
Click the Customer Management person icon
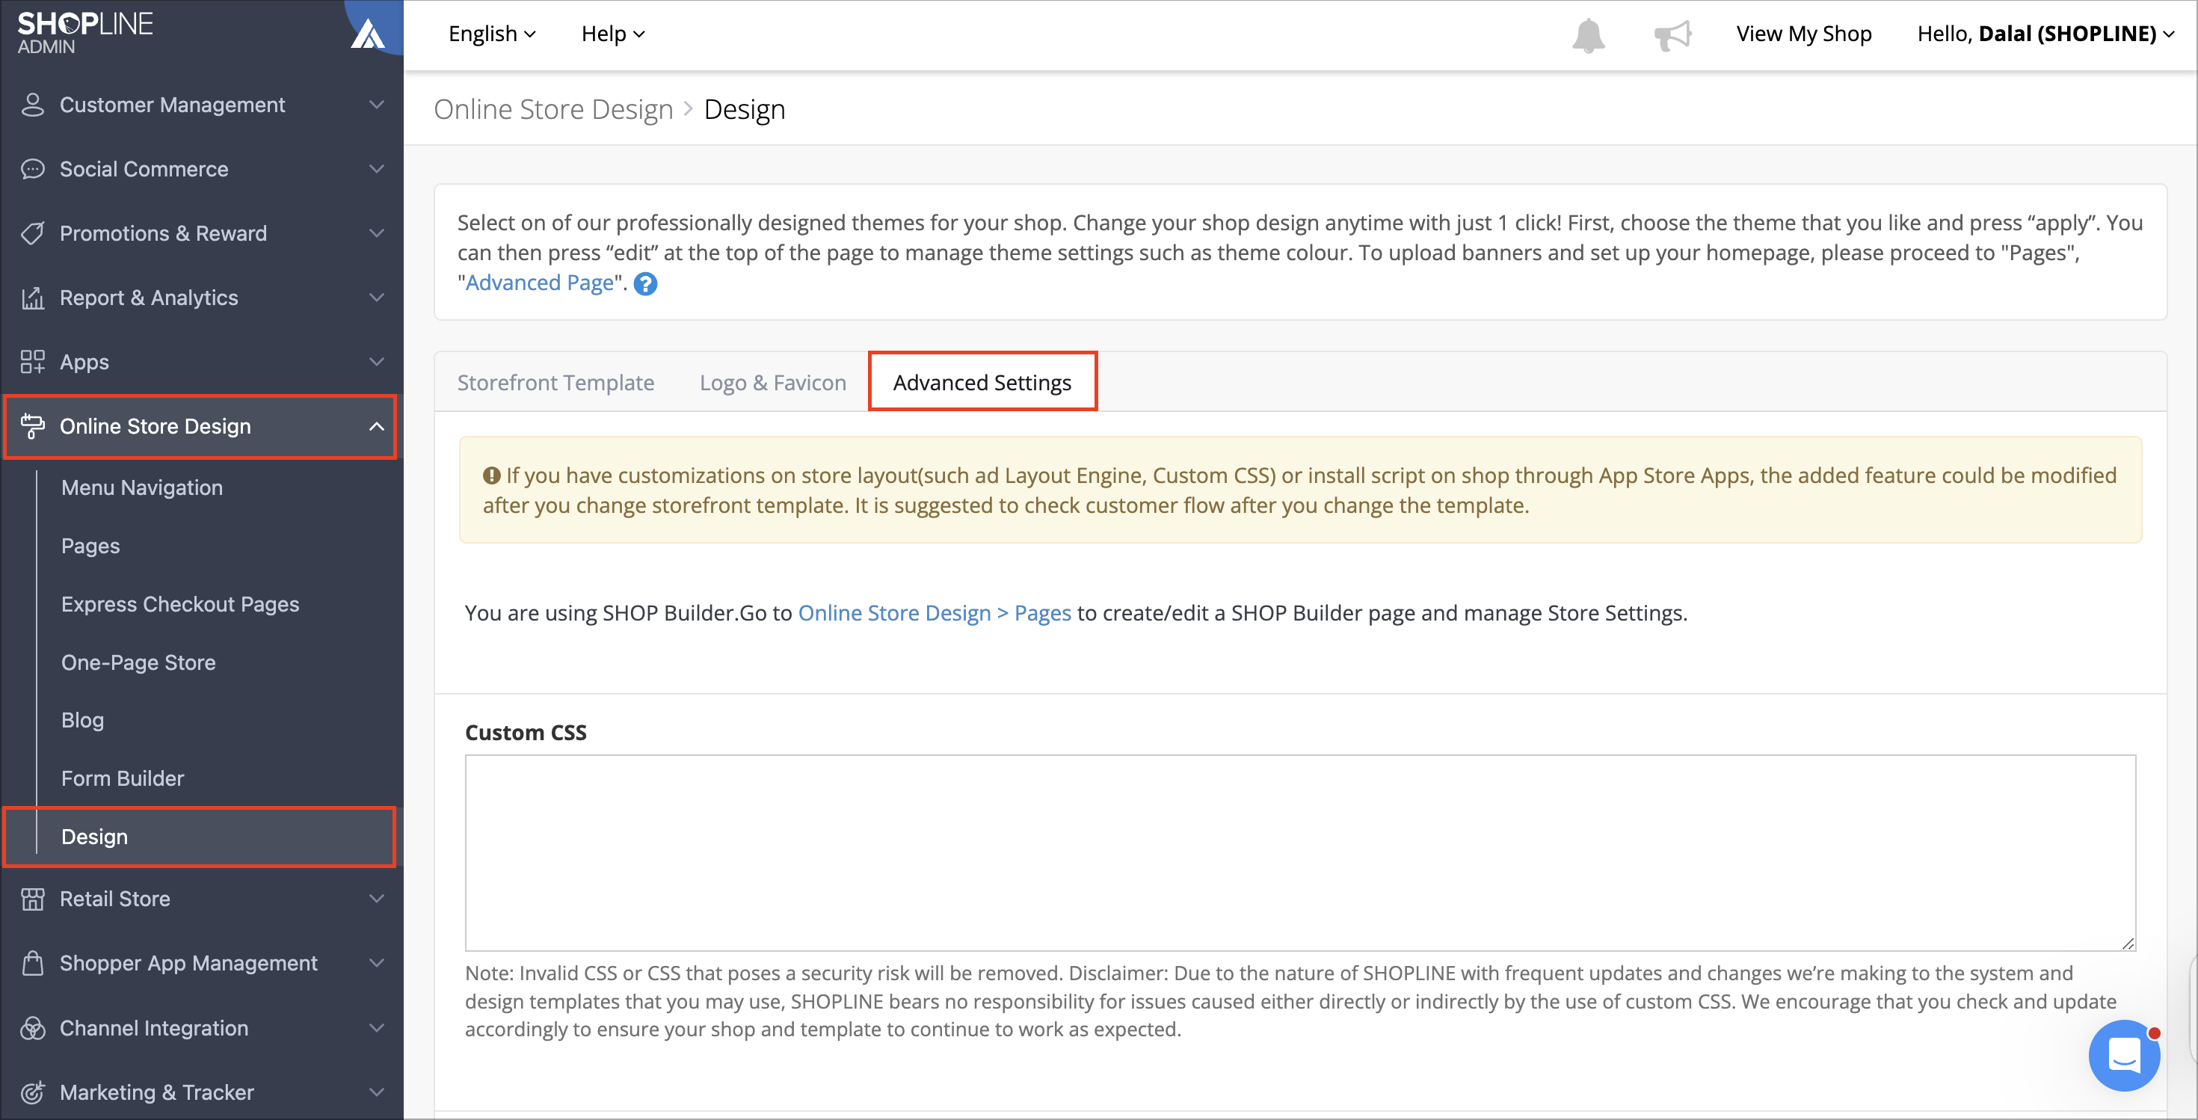tap(32, 105)
